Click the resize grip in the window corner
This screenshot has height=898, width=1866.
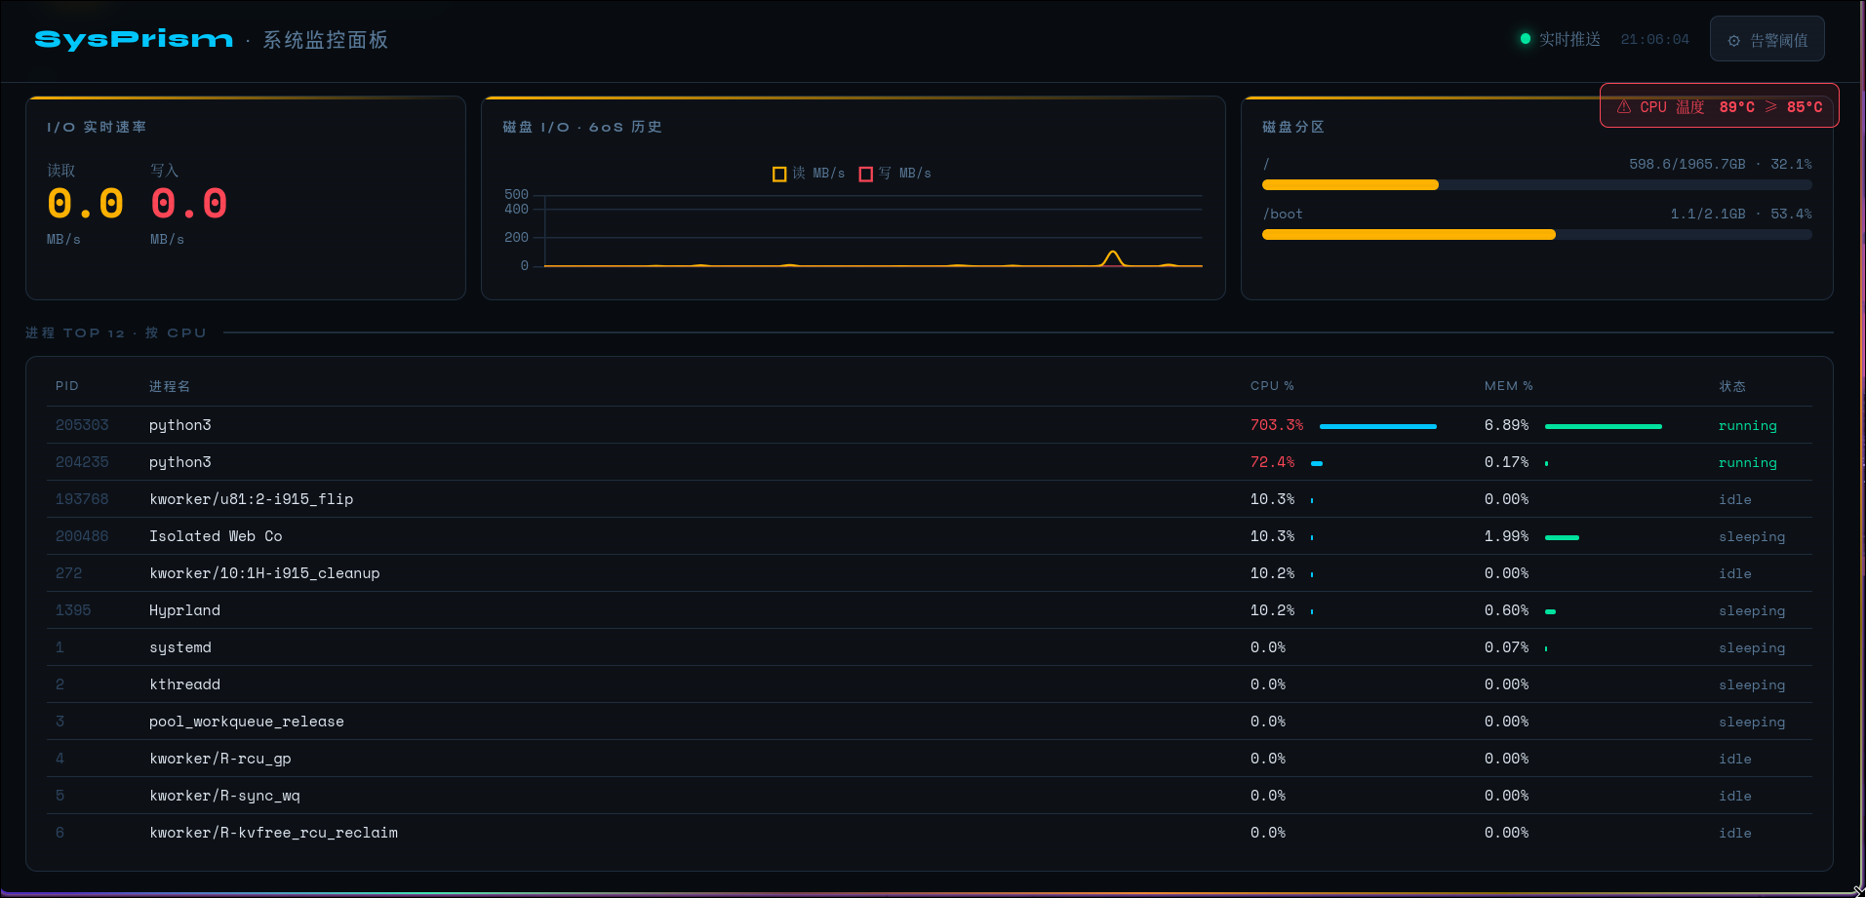click(1857, 890)
